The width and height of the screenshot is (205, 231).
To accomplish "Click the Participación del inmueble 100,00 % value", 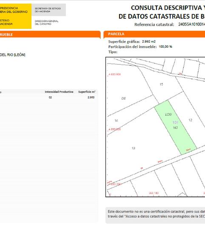I will (165, 47).
